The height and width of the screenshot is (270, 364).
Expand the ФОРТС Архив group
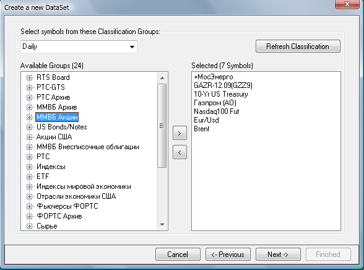coord(29,216)
